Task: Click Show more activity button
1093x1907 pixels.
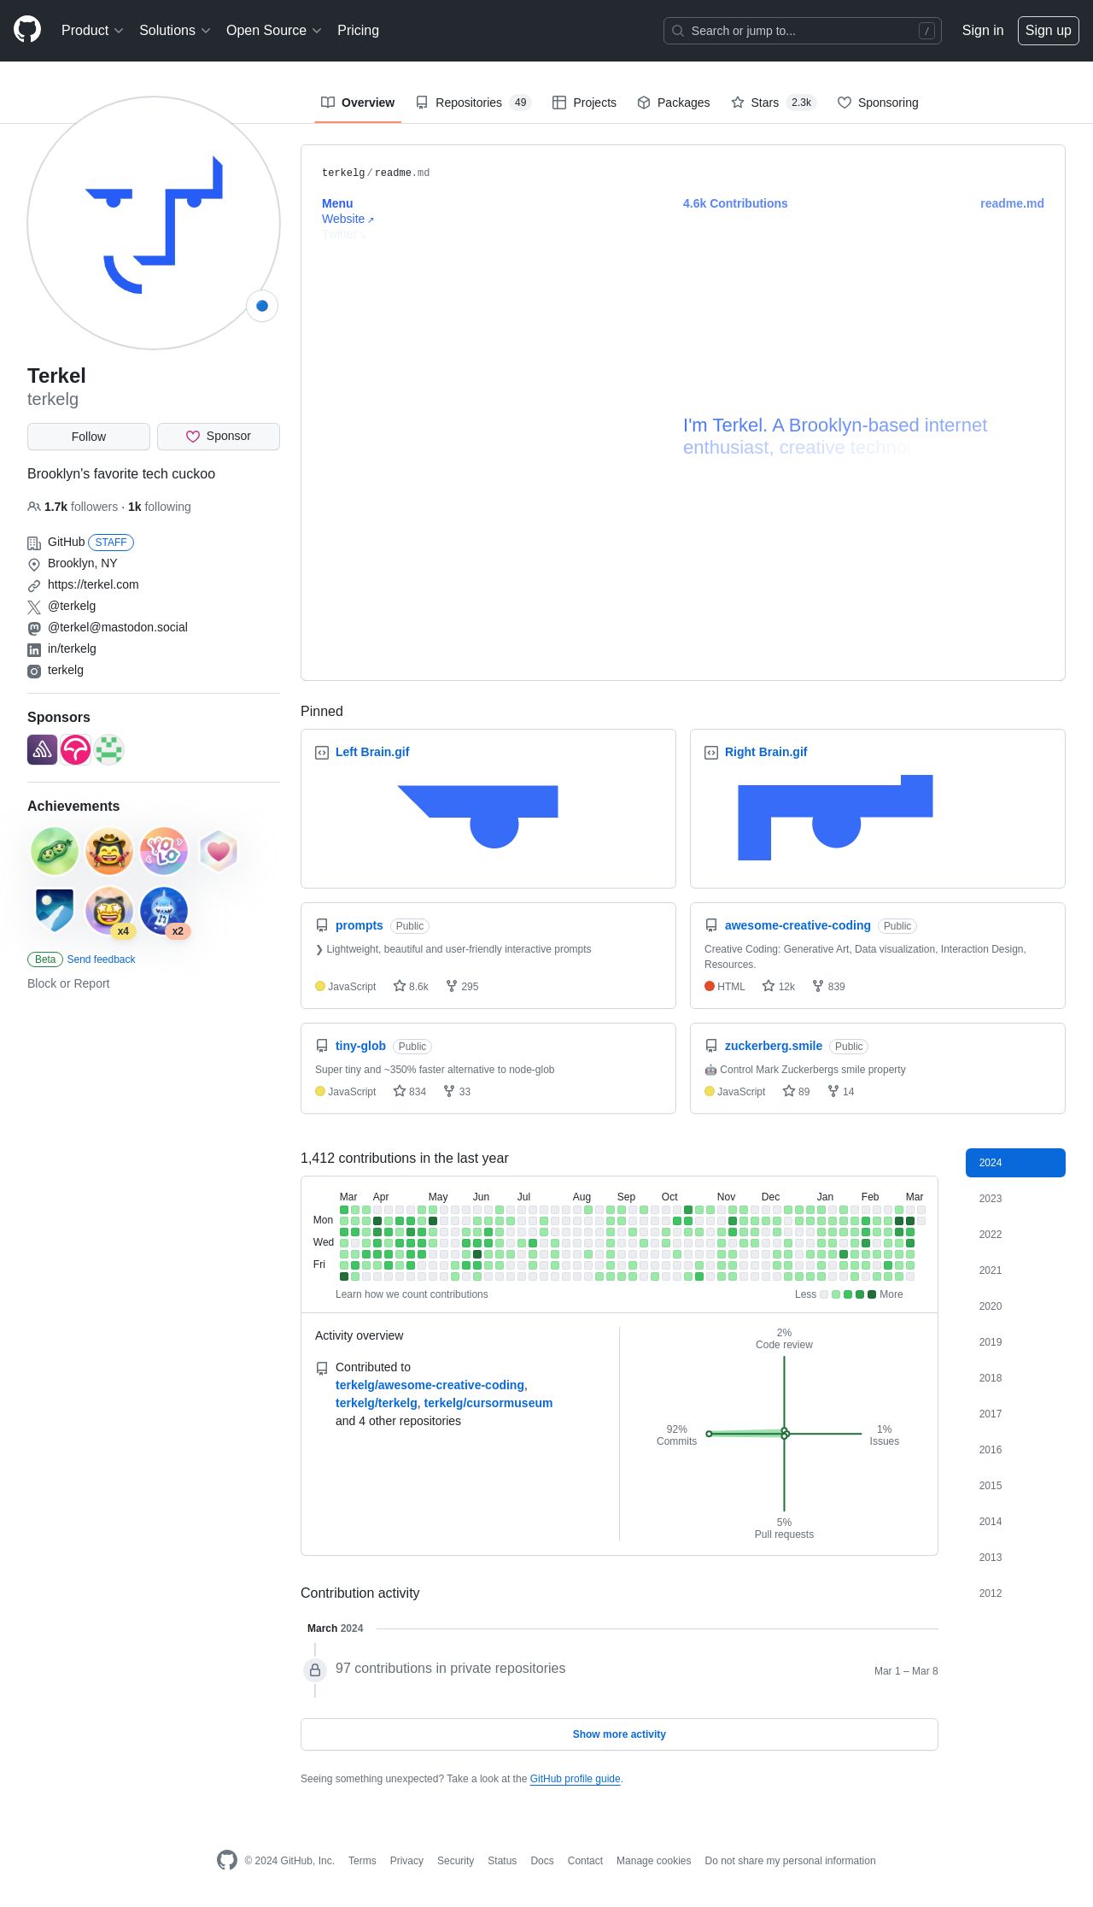Action: pyautogui.click(x=619, y=1734)
